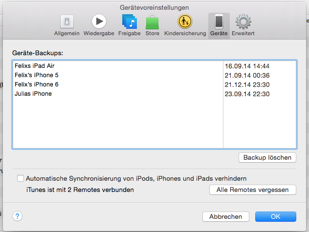Open the Allgemein preferences pane
This screenshot has height=232, width=309.
67,25
